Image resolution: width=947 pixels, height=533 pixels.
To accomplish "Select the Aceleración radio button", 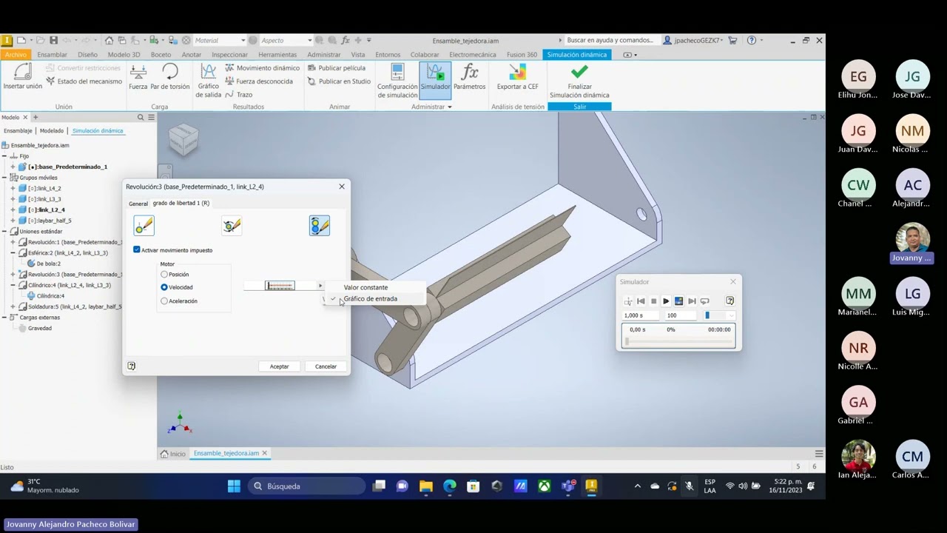I will pos(164,301).
